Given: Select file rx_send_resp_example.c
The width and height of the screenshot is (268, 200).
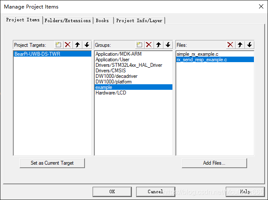Looking at the screenshot, I should tap(215, 60).
